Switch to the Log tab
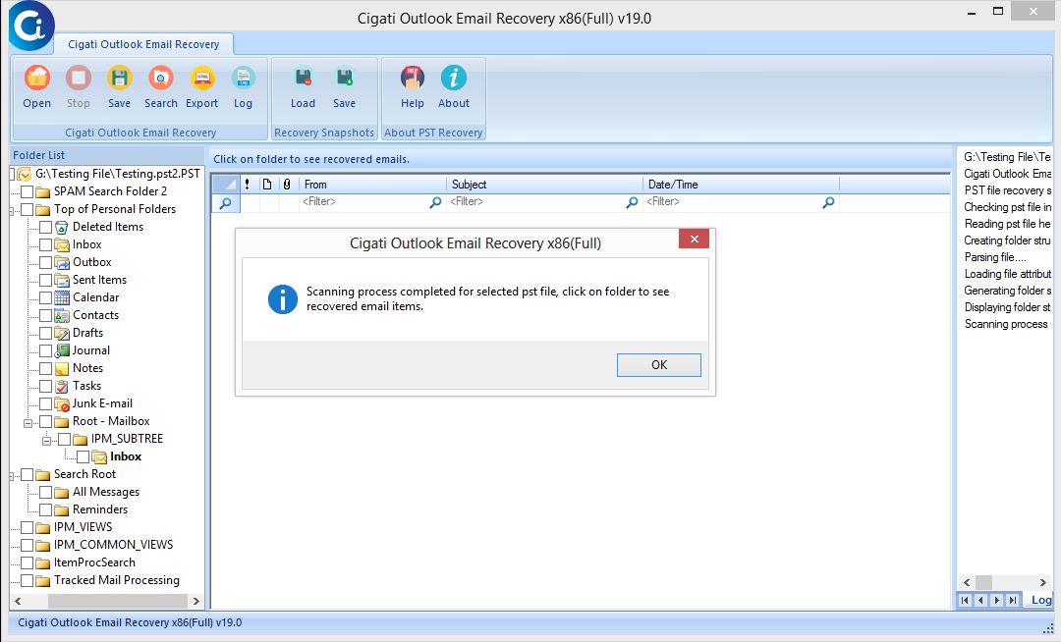 [x=1040, y=600]
